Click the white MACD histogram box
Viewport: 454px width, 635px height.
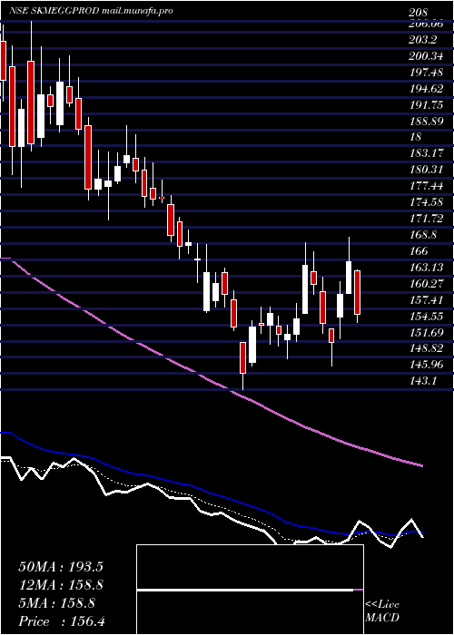(x=250, y=590)
